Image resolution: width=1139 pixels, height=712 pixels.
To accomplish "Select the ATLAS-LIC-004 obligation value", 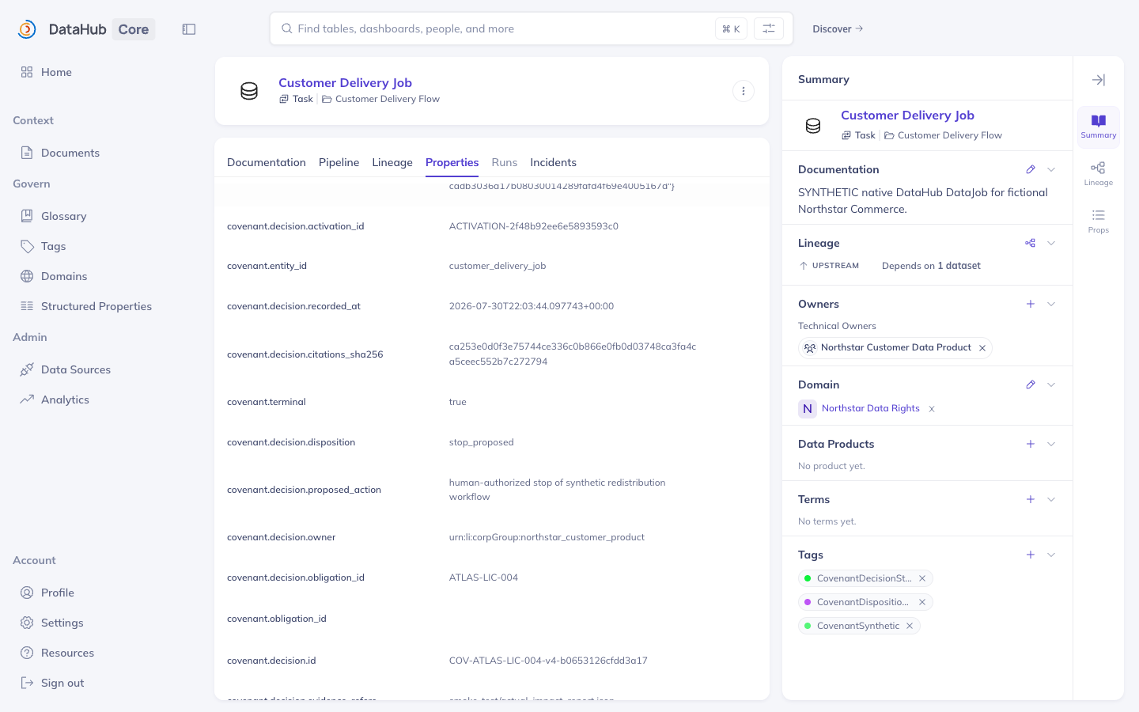I will [483, 578].
